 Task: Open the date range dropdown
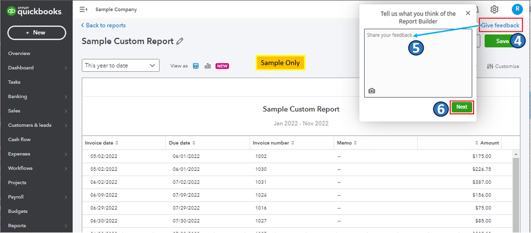click(x=121, y=65)
